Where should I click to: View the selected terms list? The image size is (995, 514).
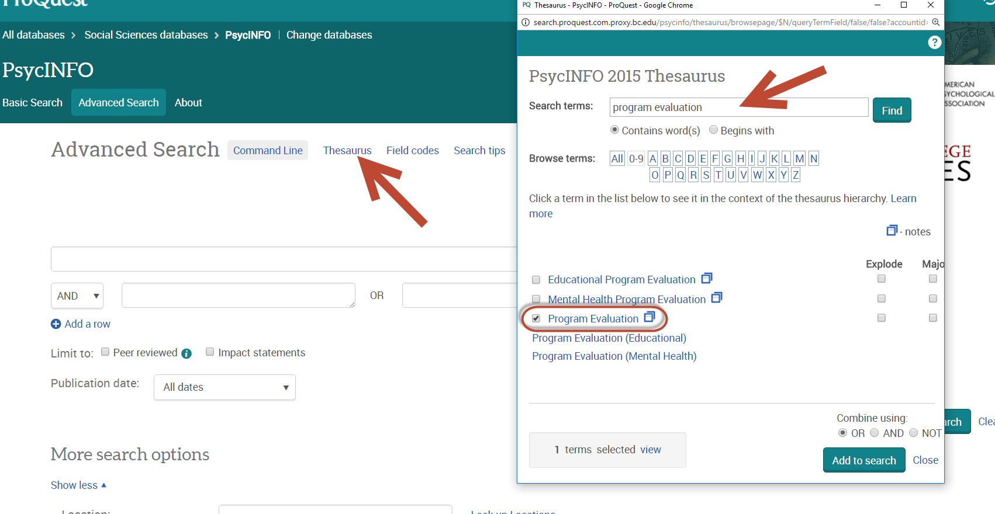pos(651,450)
